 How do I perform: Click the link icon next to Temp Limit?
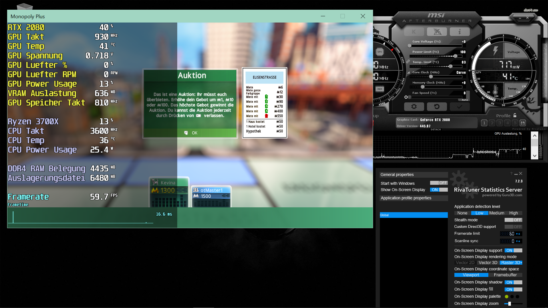pos(408,62)
